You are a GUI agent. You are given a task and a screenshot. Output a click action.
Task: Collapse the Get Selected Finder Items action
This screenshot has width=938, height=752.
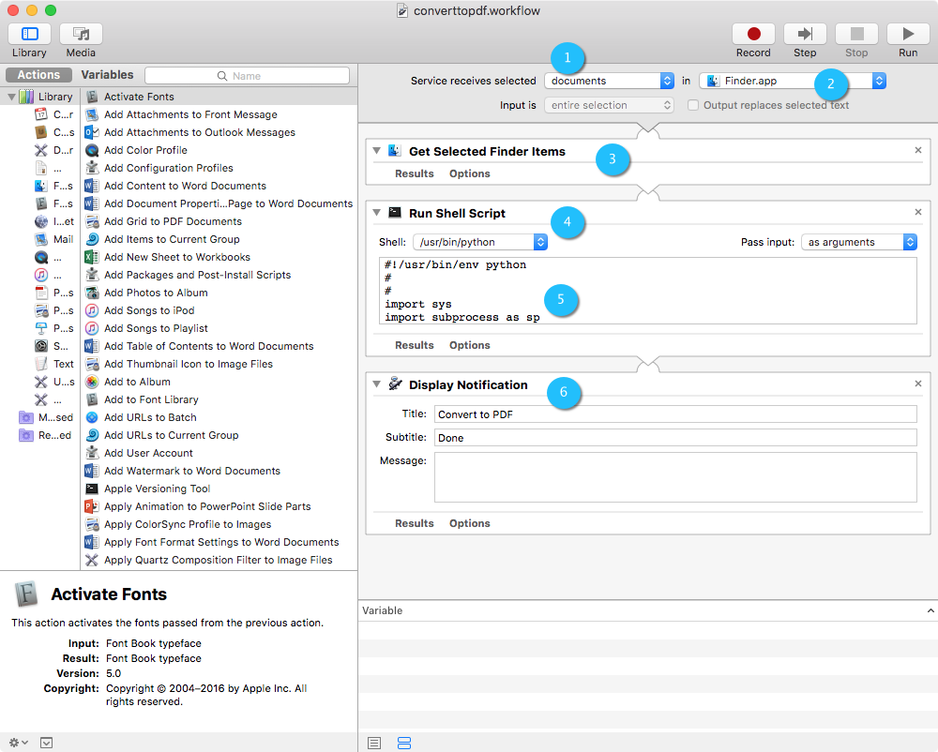(376, 151)
